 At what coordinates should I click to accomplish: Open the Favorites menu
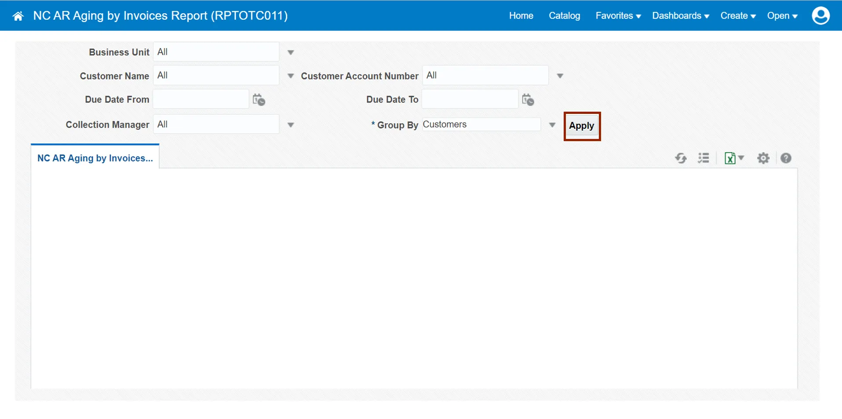[618, 16]
